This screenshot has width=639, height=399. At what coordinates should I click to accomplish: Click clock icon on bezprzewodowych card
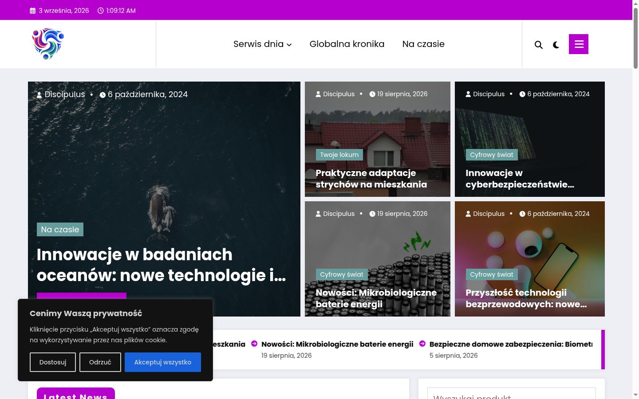point(522,214)
